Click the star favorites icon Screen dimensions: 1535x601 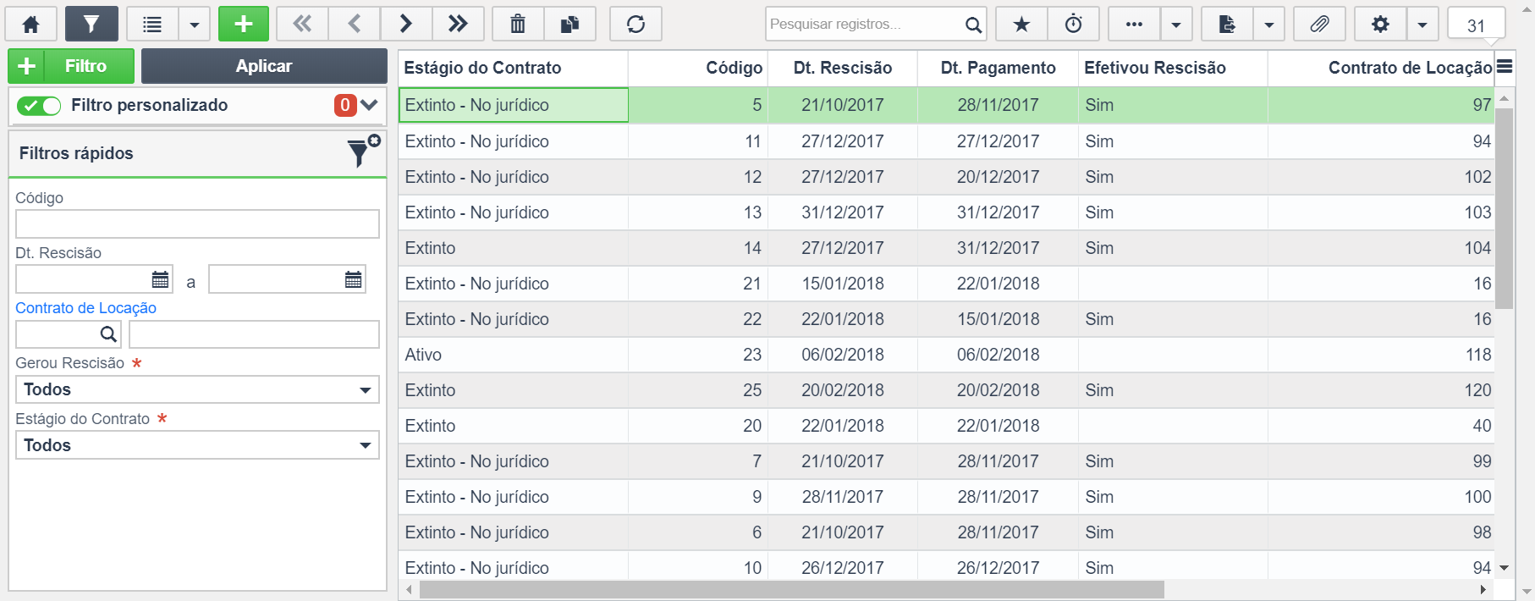pyautogui.click(x=1021, y=25)
